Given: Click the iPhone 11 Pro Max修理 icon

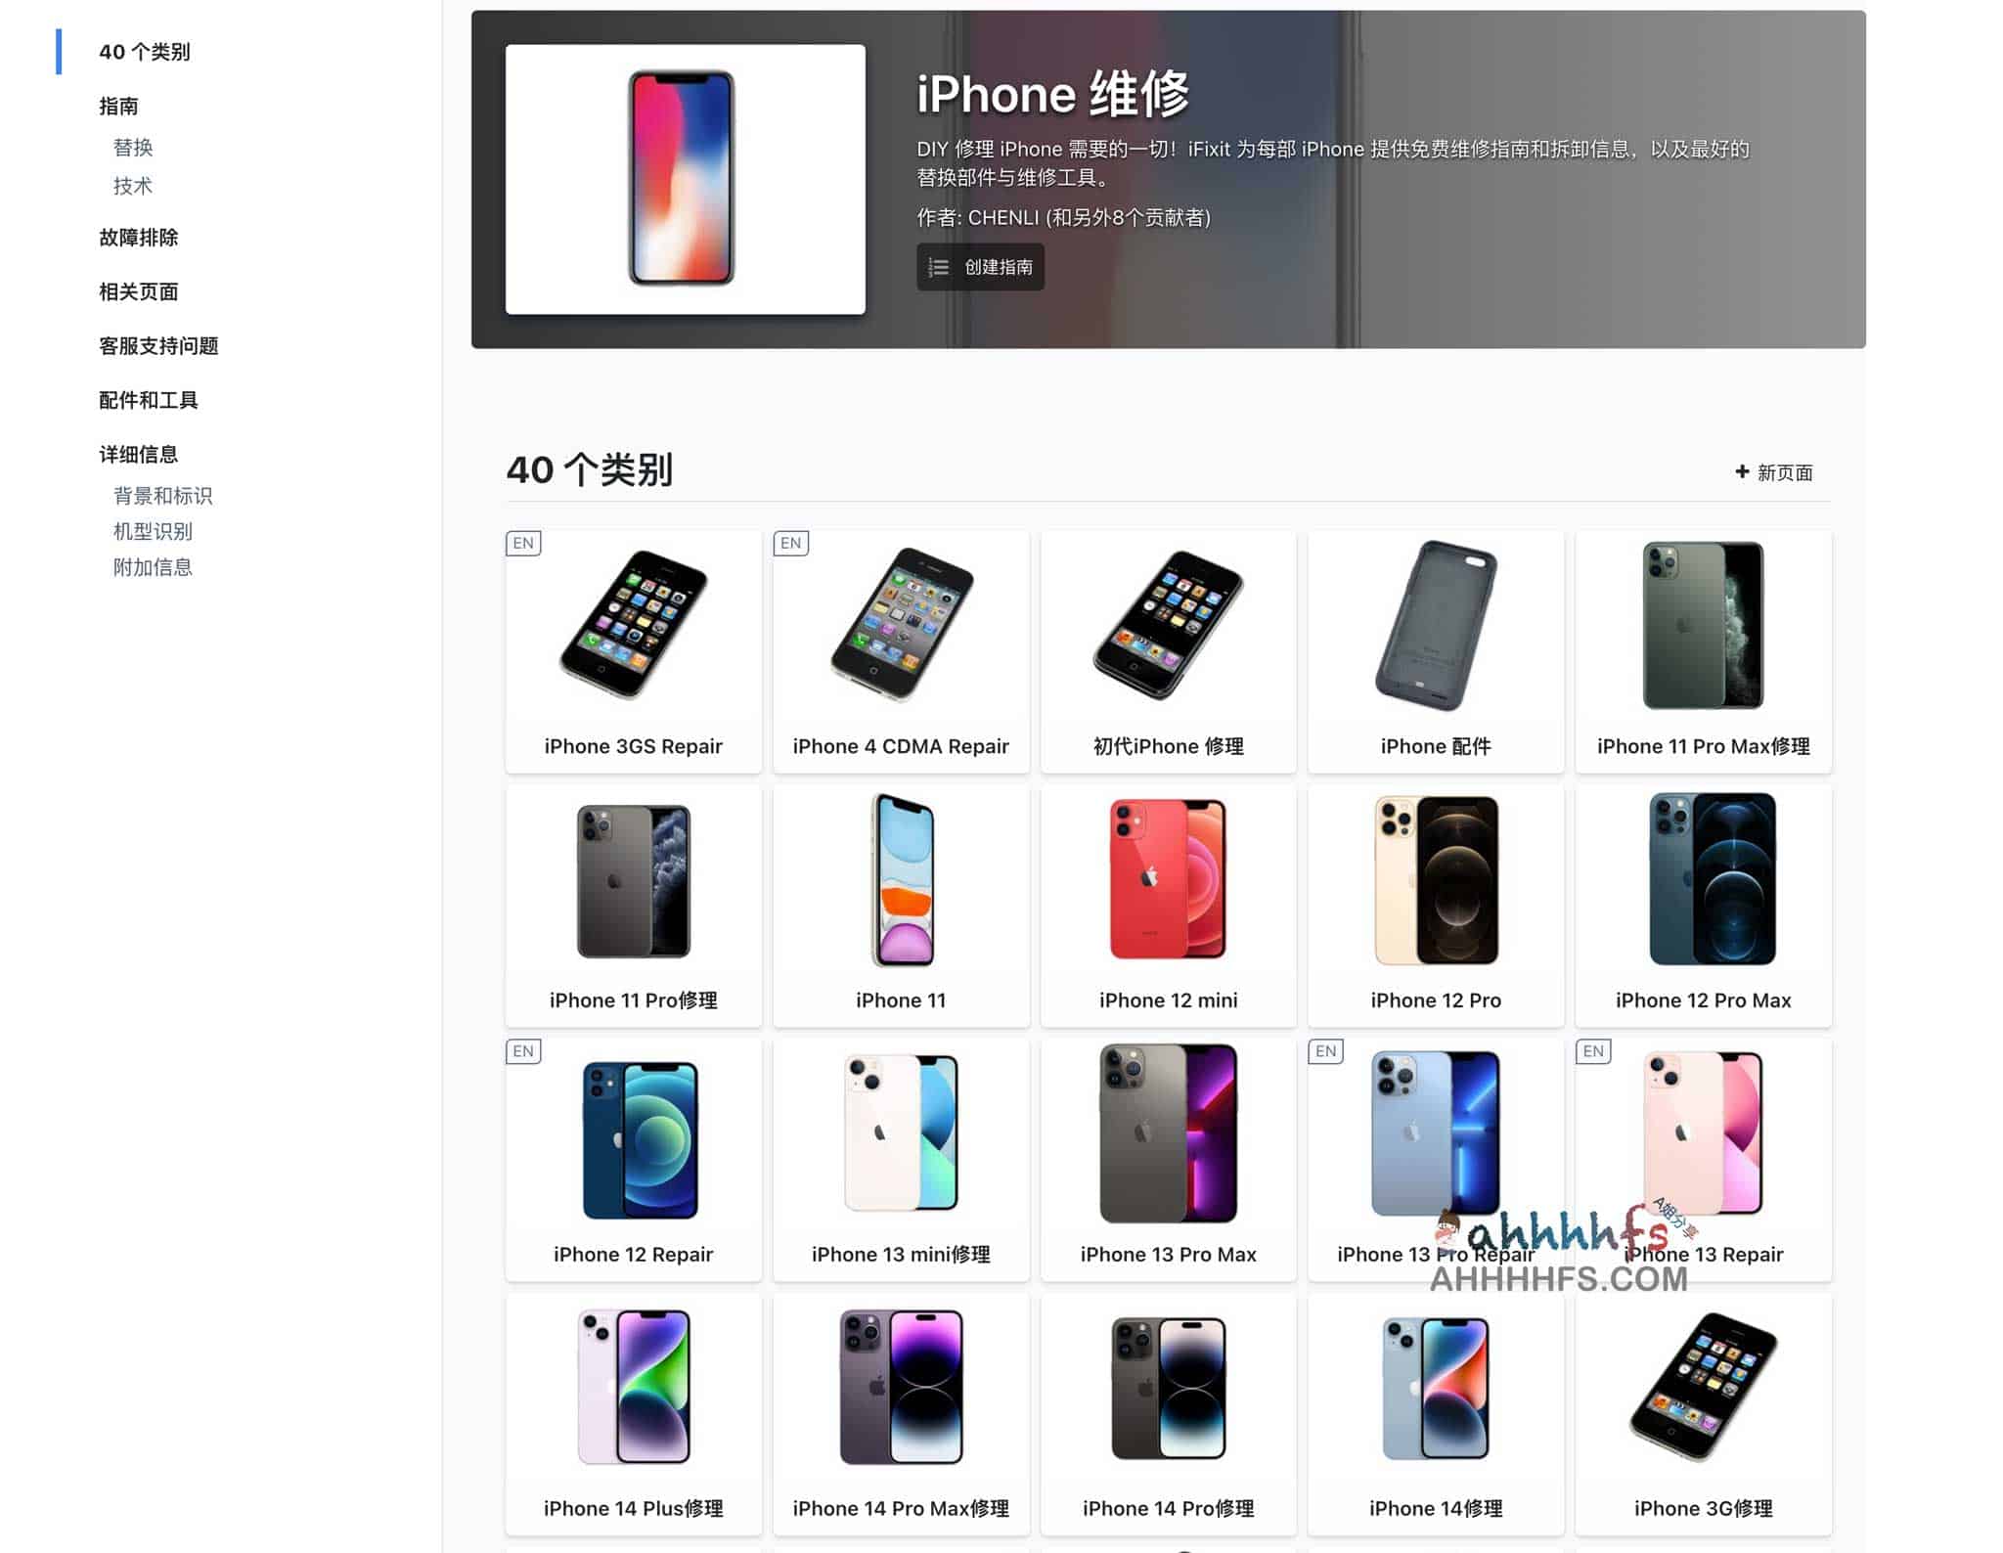Looking at the screenshot, I should pyautogui.click(x=1702, y=650).
